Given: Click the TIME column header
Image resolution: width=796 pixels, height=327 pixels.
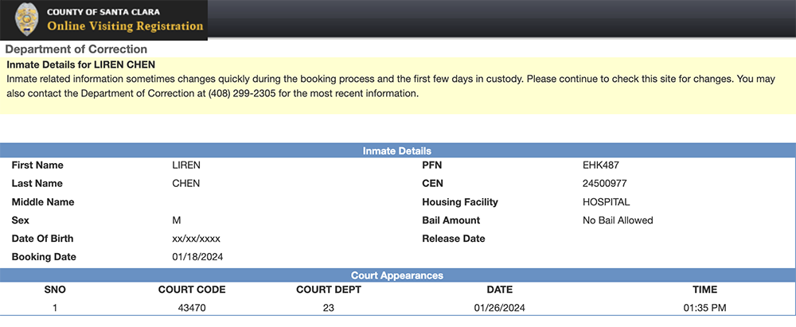Looking at the screenshot, I should [x=704, y=290].
